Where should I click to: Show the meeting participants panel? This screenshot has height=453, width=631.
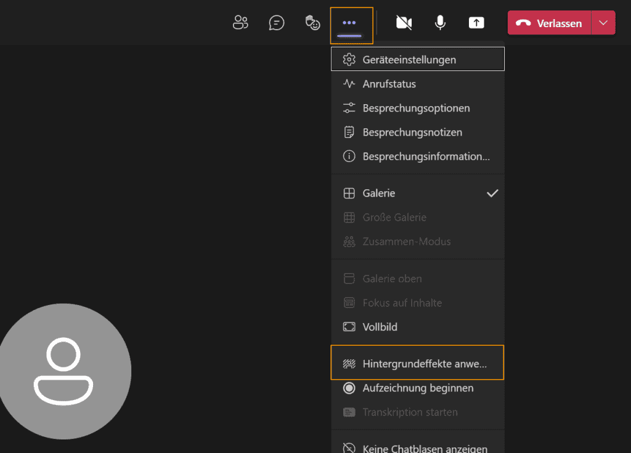(241, 23)
